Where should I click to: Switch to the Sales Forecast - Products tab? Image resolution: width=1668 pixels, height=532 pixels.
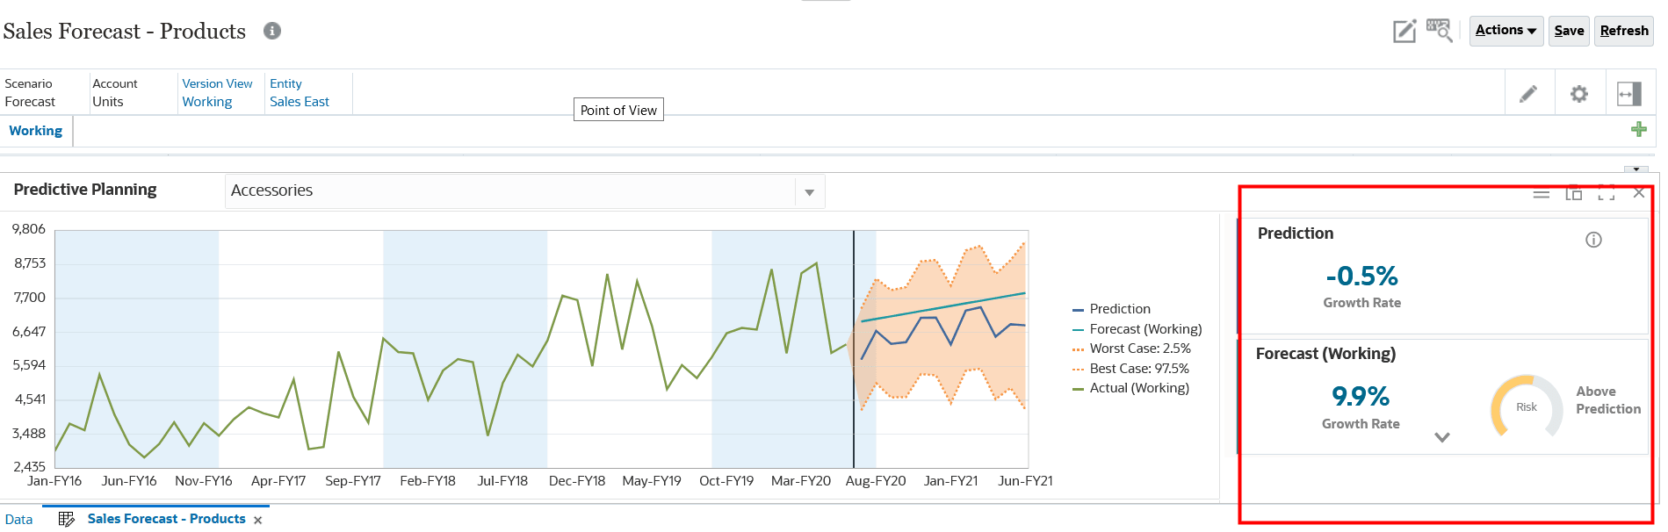point(166,518)
